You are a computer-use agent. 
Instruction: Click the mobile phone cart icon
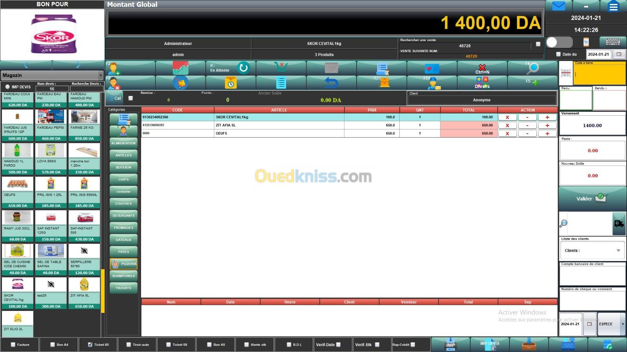586,42
